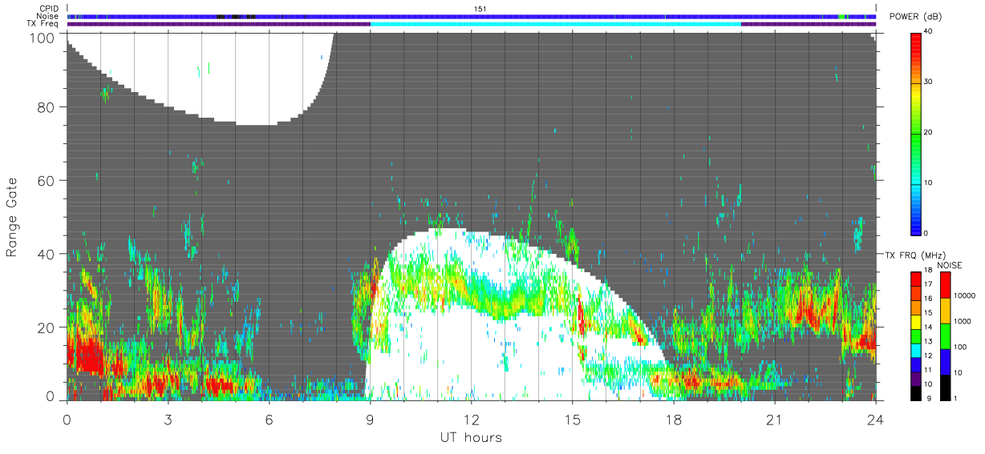This screenshot has height=454, width=985.
Task: Click the Range Gate axis title
Action: click(x=12, y=216)
